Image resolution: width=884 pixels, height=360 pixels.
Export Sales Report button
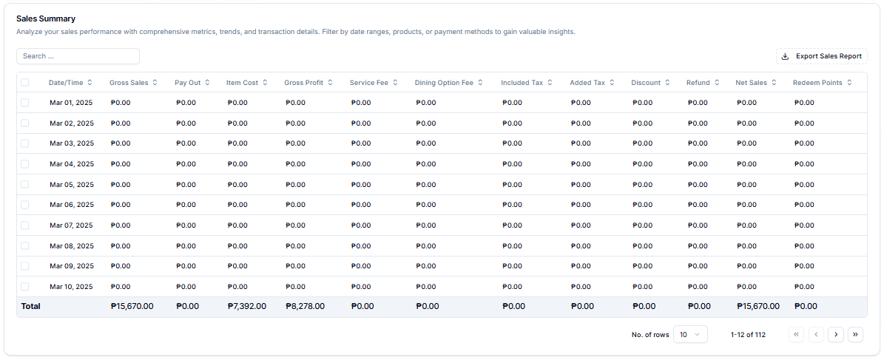[x=821, y=56]
